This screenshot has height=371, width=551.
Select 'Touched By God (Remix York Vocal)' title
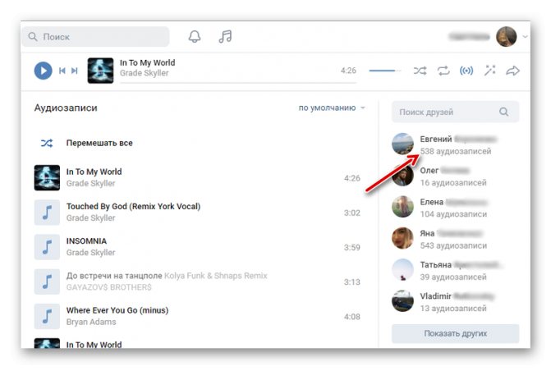[x=133, y=206]
